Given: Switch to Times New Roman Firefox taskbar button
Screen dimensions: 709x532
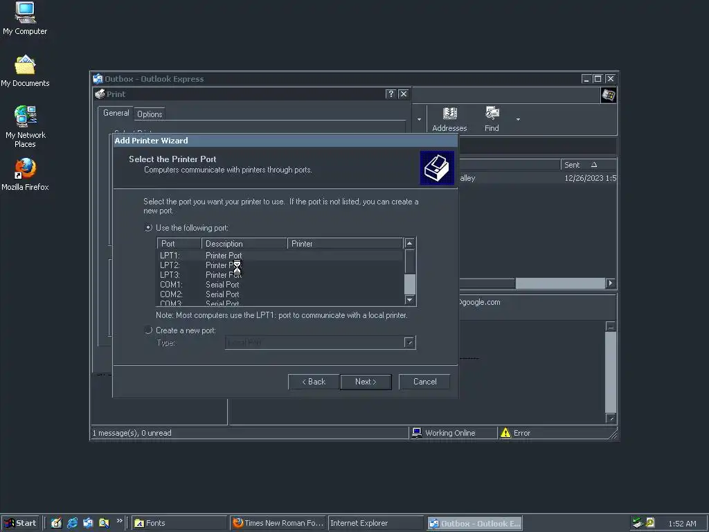Looking at the screenshot, I should click(278, 524).
